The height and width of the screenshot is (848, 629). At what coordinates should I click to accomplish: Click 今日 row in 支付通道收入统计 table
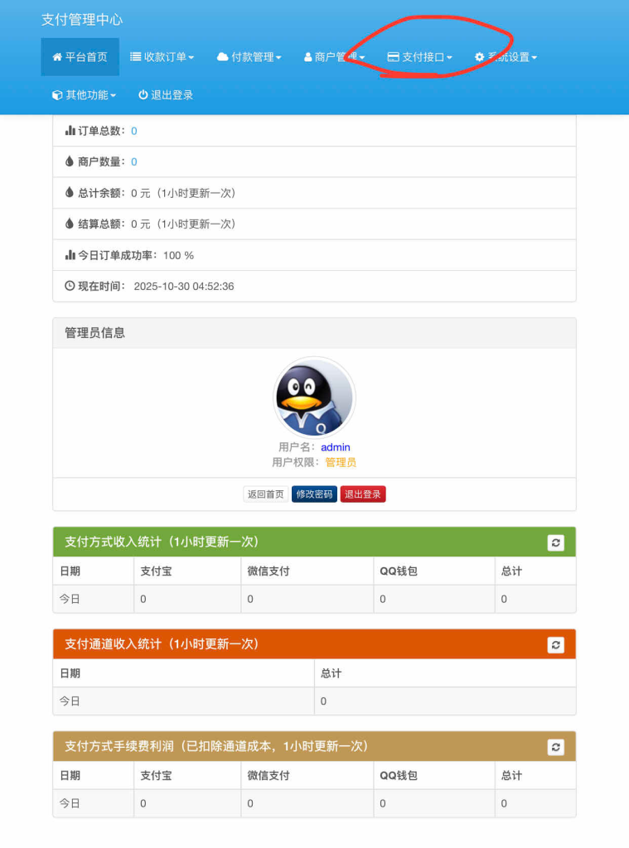pos(315,701)
